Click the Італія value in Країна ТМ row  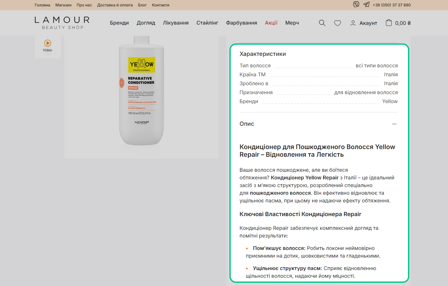[x=391, y=75]
